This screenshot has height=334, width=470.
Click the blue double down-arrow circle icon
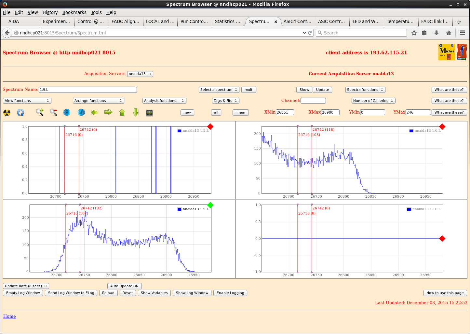(67, 112)
